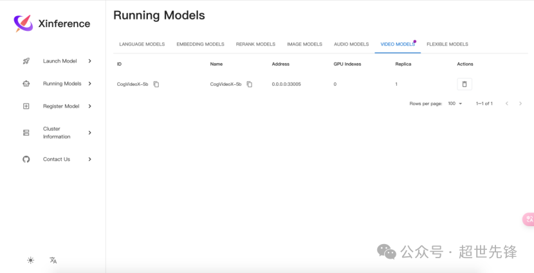This screenshot has height=273, width=534.
Task: Switch to the Language Models tab
Action: [x=142, y=44]
